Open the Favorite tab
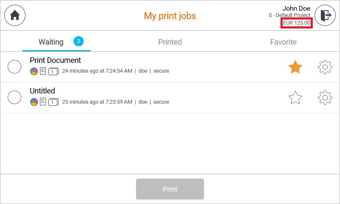The height and width of the screenshot is (204, 340). [x=283, y=42]
